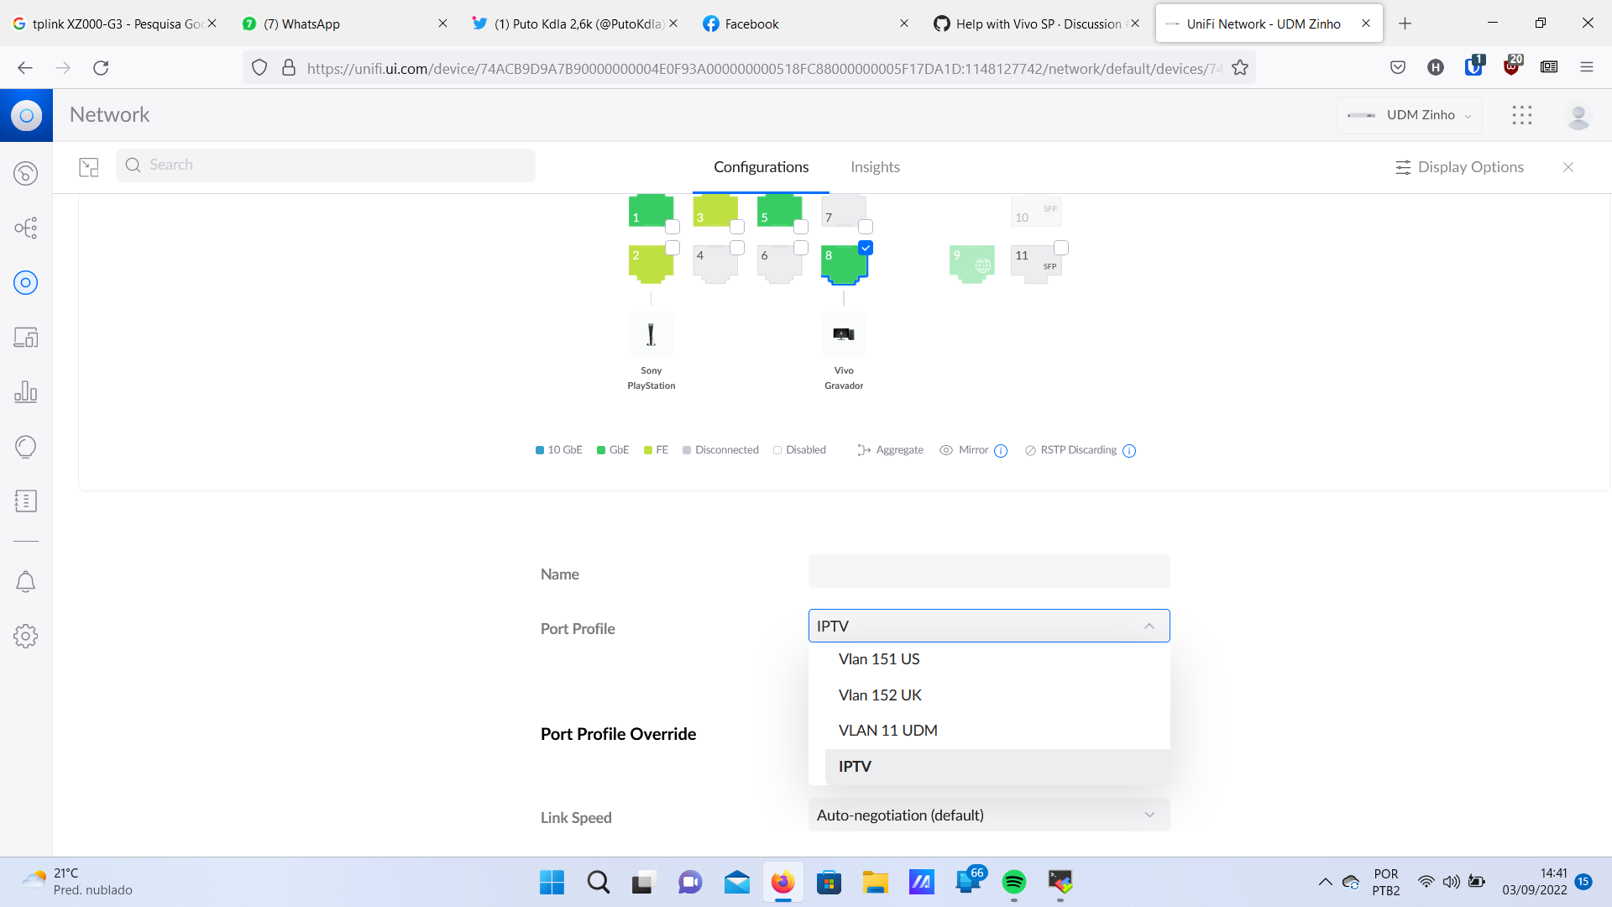Open the UDM Zinho site selector
The height and width of the screenshot is (907, 1612).
coord(1409,115)
